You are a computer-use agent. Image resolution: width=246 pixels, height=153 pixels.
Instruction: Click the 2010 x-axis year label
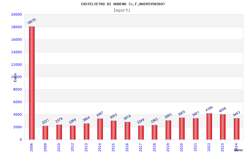click(59, 147)
